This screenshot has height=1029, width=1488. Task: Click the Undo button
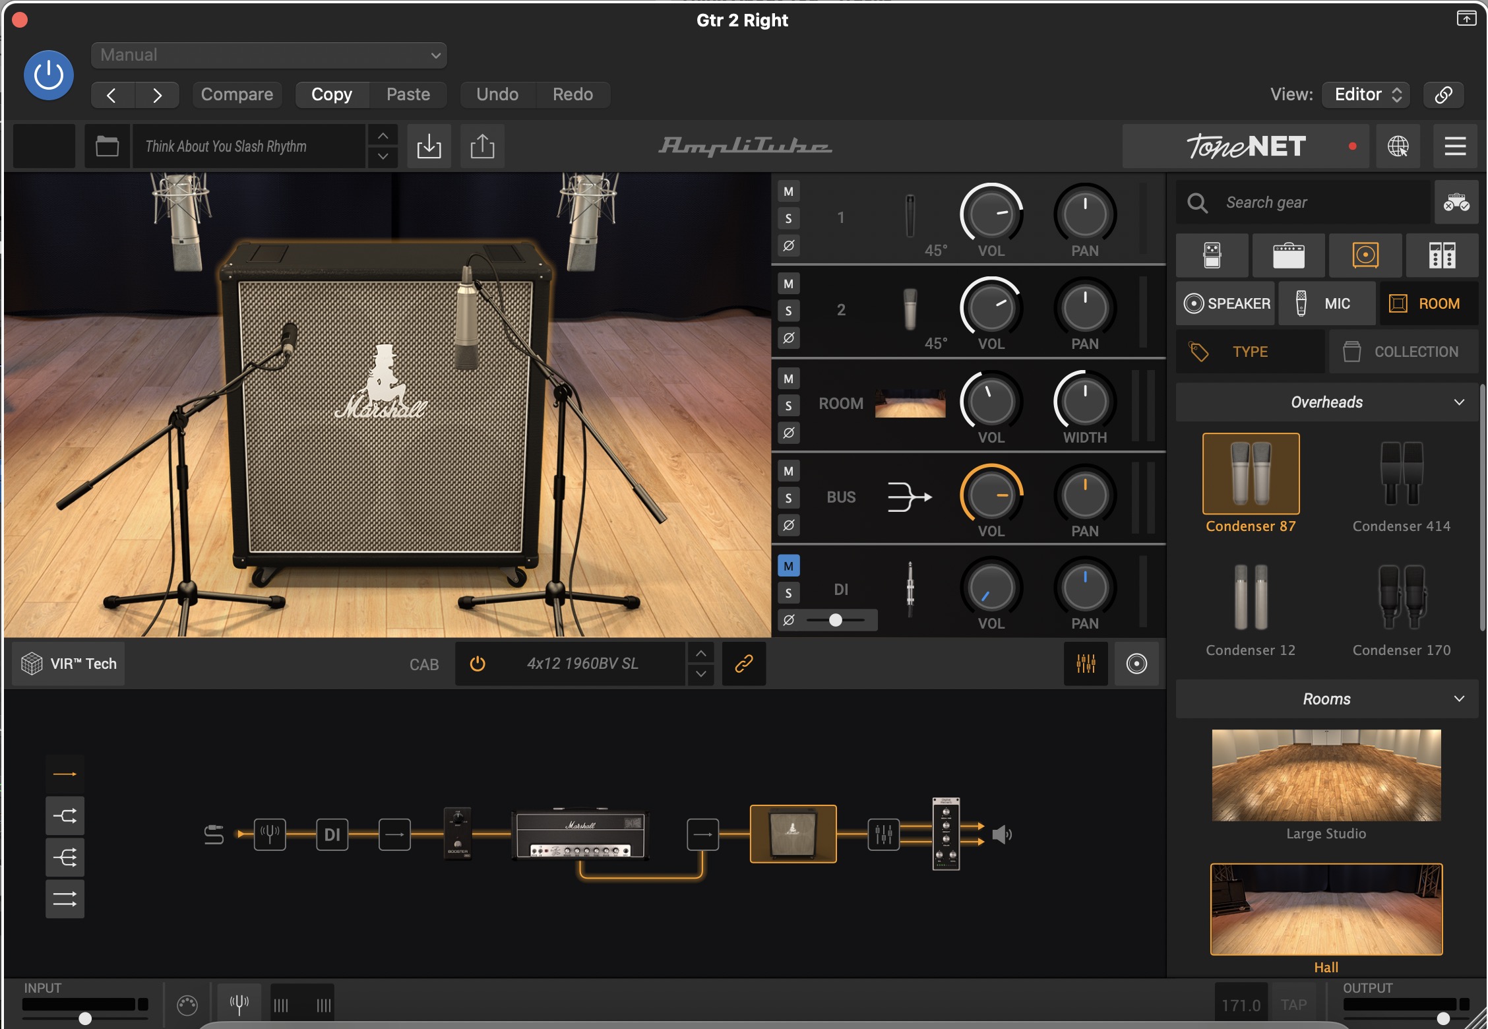point(497,94)
